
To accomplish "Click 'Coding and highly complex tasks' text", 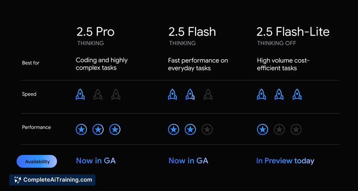I will click(x=102, y=64).
